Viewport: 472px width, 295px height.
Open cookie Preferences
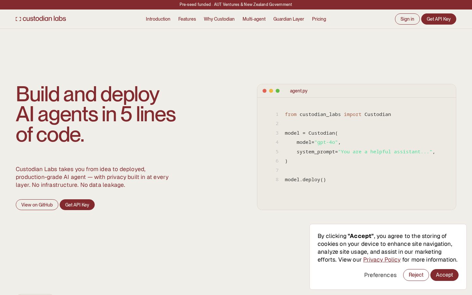click(380, 275)
